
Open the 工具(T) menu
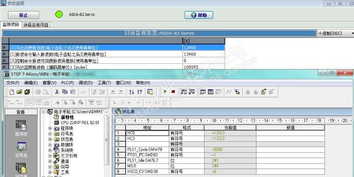point(104,83)
